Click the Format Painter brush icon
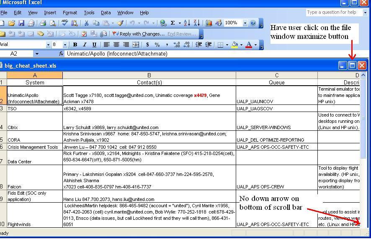The width and height of the screenshot is (371, 239). pyautogui.click(x=120, y=23)
